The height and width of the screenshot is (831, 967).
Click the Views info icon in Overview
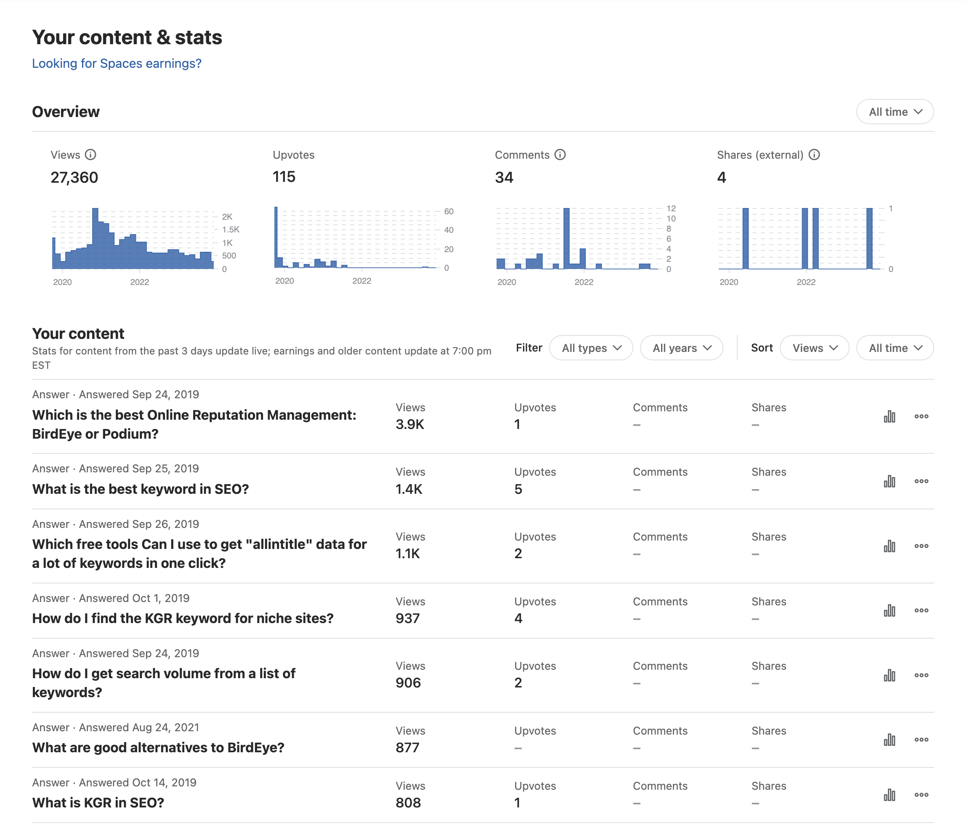tap(90, 154)
